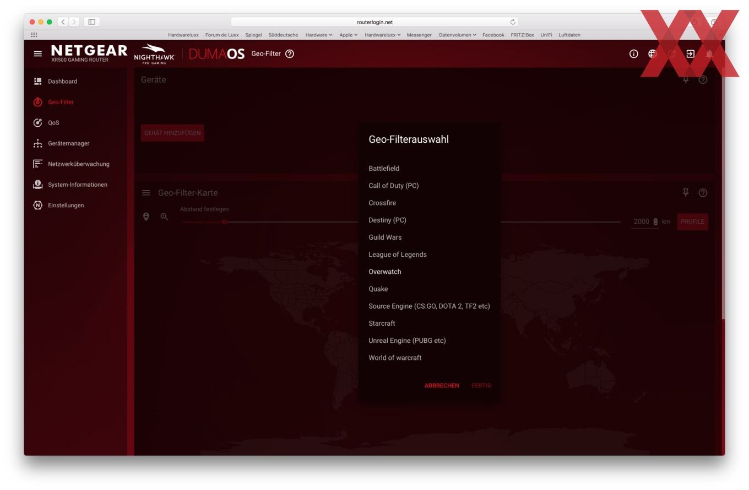The height and width of the screenshot is (490, 749).
Task: Click the stepper arrows beside 2000
Action: tap(655, 222)
